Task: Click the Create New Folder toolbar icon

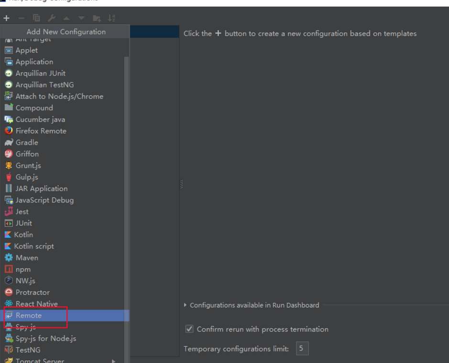Action: [x=97, y=19]
